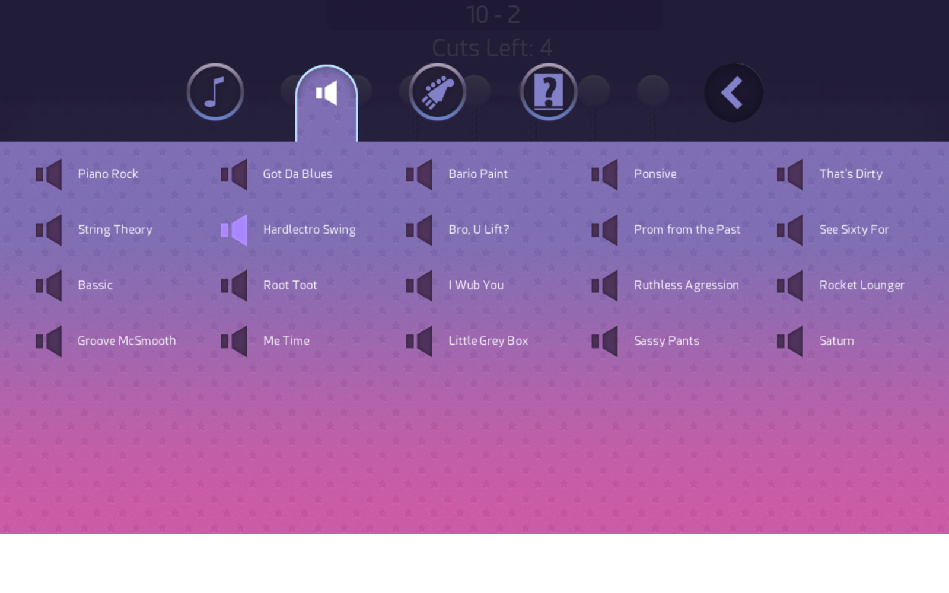
Task: Open the music note tab
Action: [x=215, y=93]
